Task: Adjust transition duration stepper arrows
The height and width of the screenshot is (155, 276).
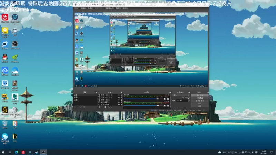Action: point(189,101)
